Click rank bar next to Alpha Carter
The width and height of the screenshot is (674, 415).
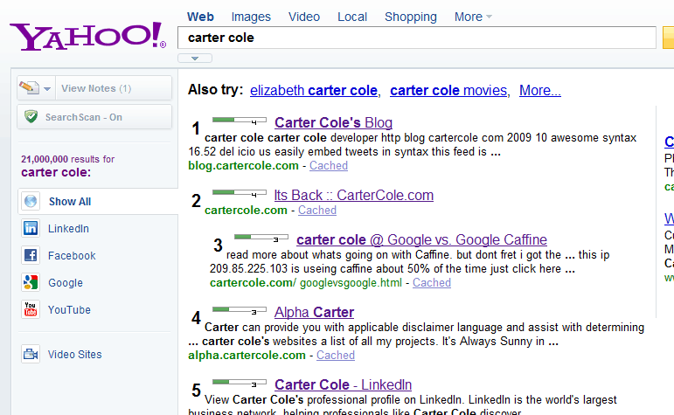point(240,309)
